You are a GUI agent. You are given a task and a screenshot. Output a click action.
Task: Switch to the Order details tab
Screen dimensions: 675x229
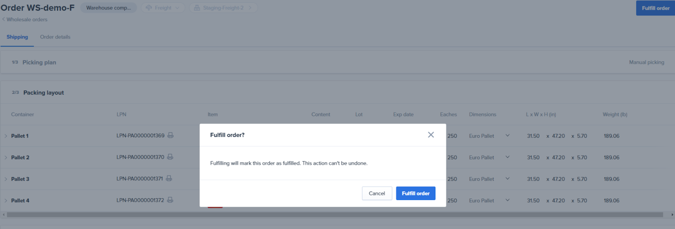(x=55, y=37)
